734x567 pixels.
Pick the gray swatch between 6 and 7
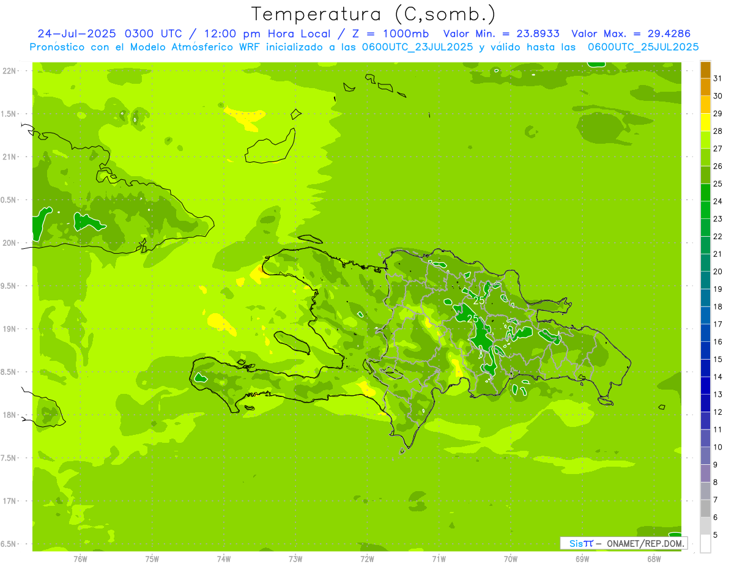point(705,508)
